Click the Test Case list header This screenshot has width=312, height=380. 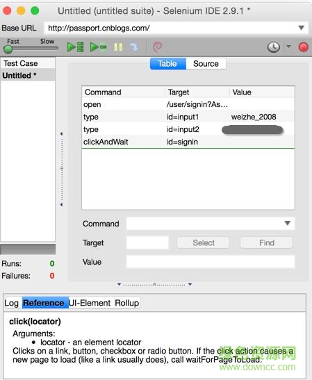click(28, 63)
